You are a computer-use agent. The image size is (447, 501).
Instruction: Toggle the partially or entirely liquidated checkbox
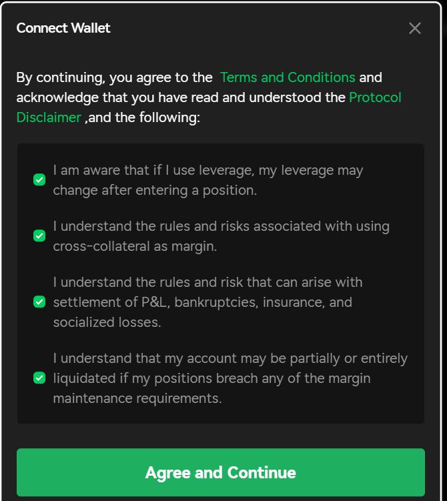click(39, 378)
